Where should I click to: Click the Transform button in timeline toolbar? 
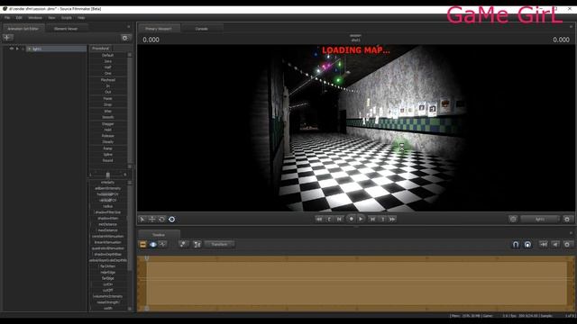tap(219, 244)
